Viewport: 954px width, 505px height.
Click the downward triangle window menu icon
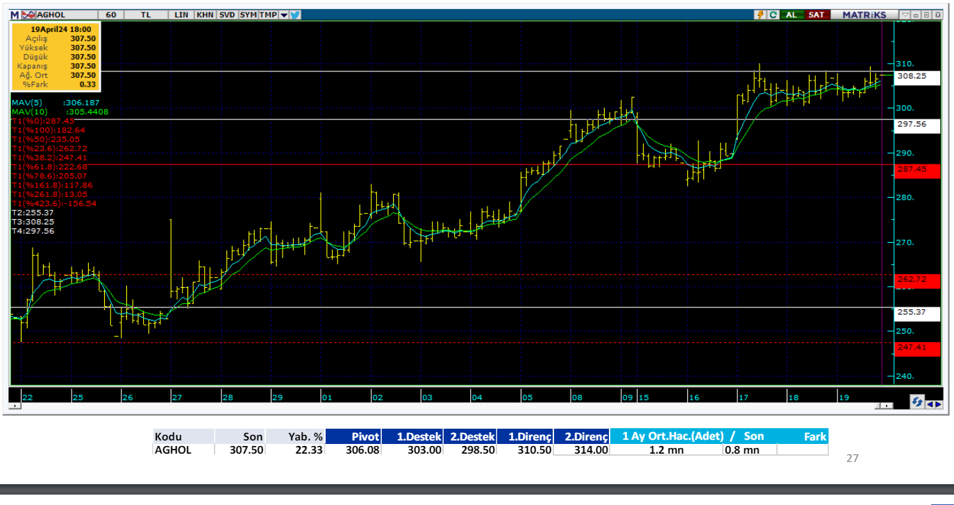(905, 15)
